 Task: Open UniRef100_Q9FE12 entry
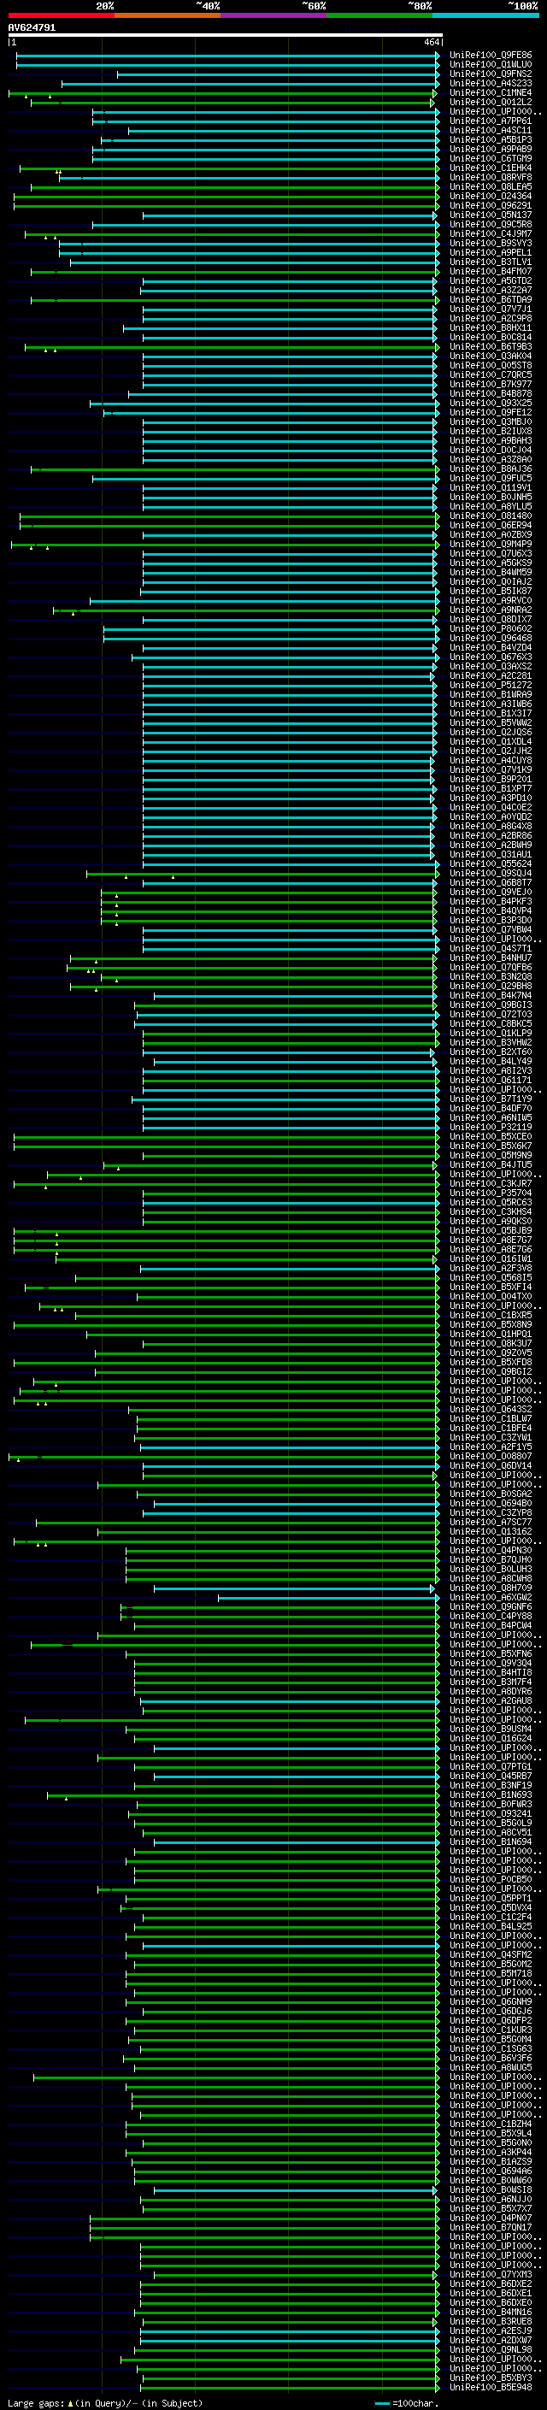pos(490,412)
